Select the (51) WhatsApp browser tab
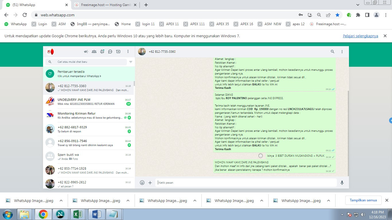Viewport: 392px width, 220px height. coord(37,5)
